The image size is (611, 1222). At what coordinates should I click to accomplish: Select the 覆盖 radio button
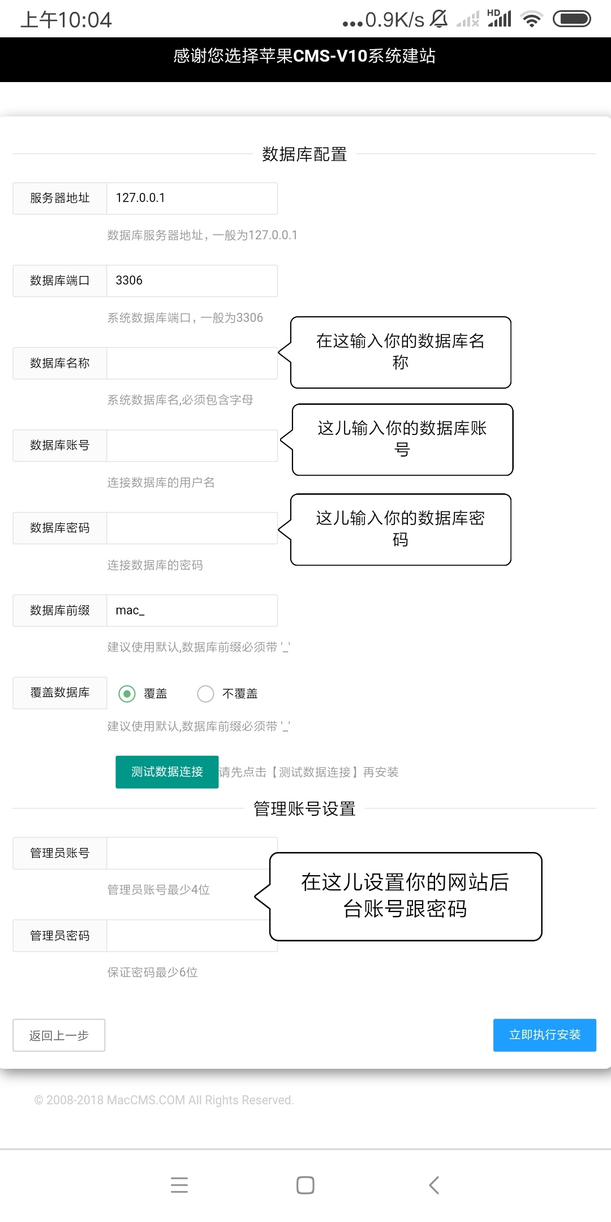128,693
